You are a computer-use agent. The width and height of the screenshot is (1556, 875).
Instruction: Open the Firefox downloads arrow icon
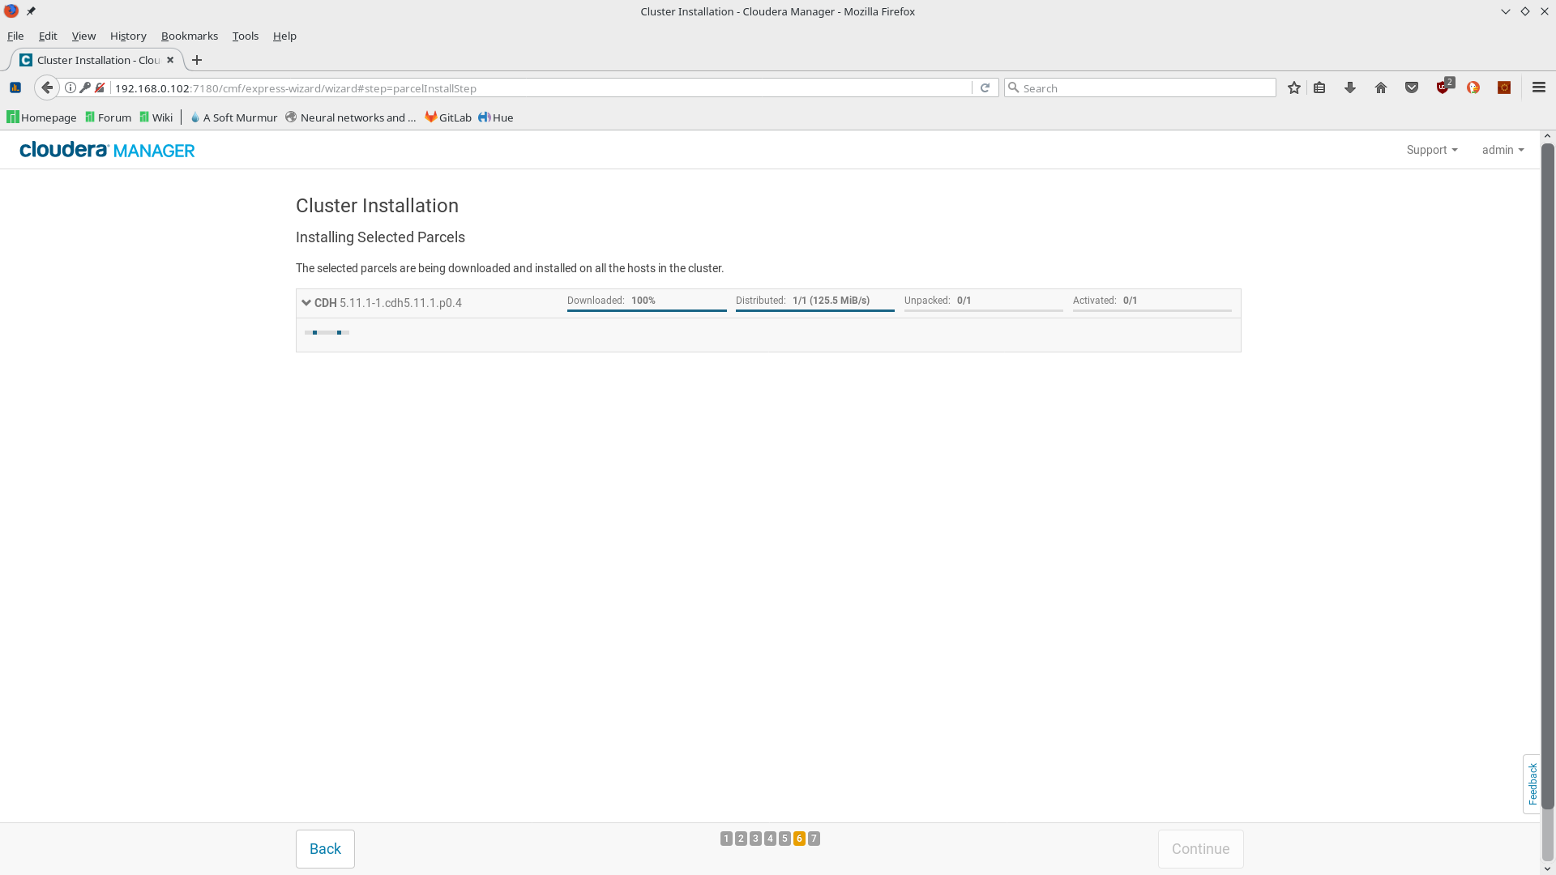[x=1350, y=88]
